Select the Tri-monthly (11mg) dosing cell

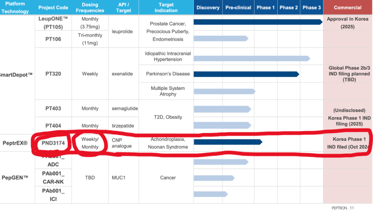click(x=90, y=39)
